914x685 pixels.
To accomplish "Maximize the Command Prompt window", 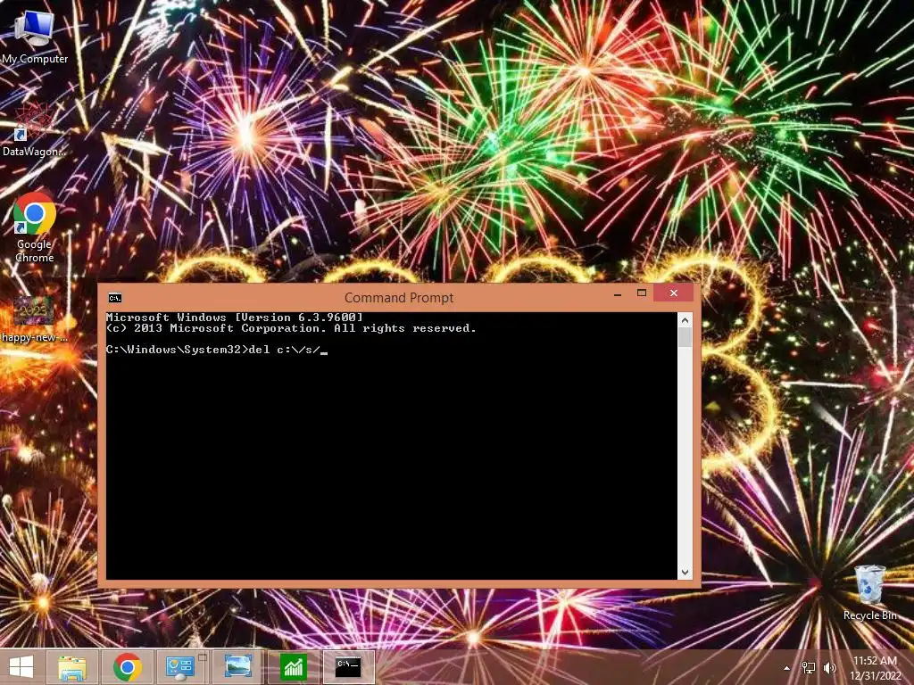I will click(642, 293).
